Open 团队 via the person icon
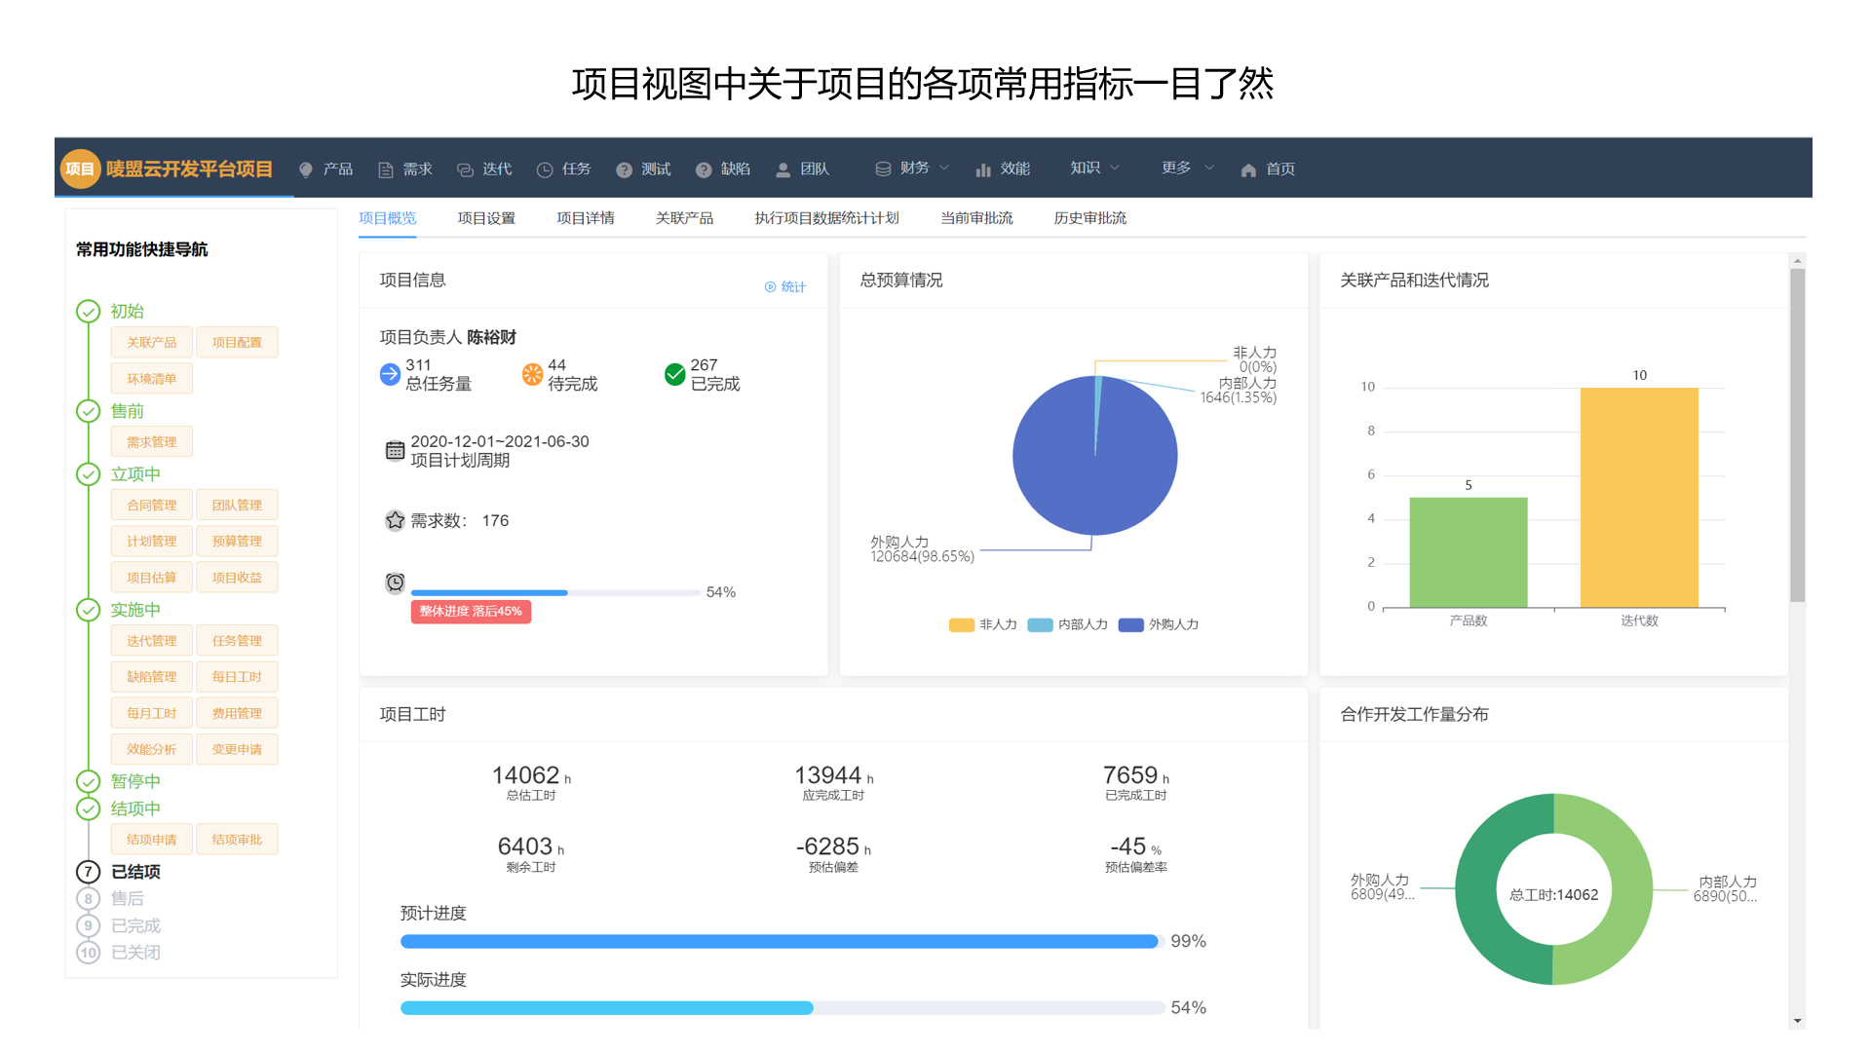Screen dimensions: 1871x1052 tap(783, 169)
